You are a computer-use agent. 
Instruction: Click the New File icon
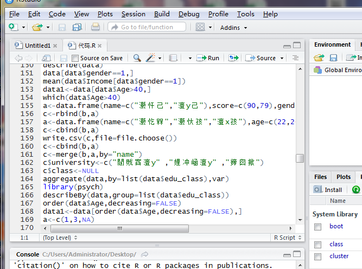13,27
